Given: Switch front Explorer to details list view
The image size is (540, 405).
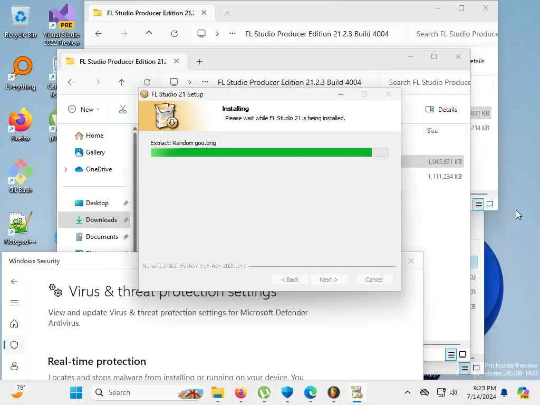Looking at the screenshot, I should pyautogui.click(x=451, y=354).
